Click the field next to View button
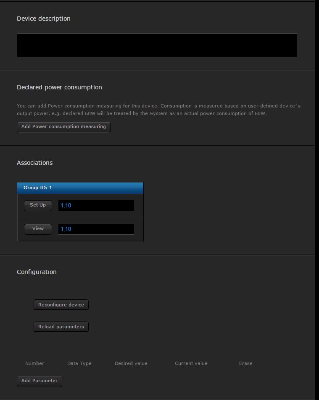The width and height of the screenshot is (319, 400). coord(96,229)
